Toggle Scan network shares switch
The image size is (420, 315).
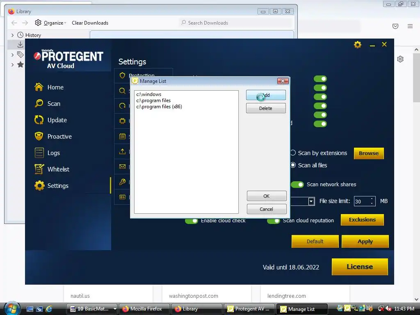point(297,185)
